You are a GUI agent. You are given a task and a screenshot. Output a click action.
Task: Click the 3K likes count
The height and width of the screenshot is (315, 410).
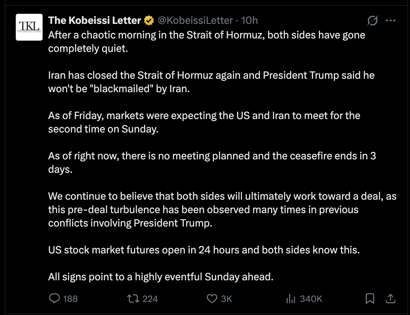coord(227,299)
